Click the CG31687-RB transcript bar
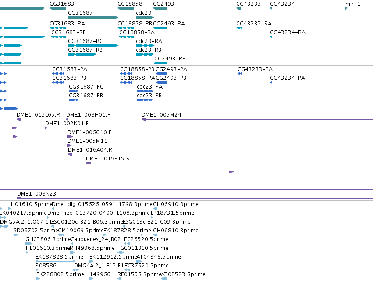 (x=82, y=54)
